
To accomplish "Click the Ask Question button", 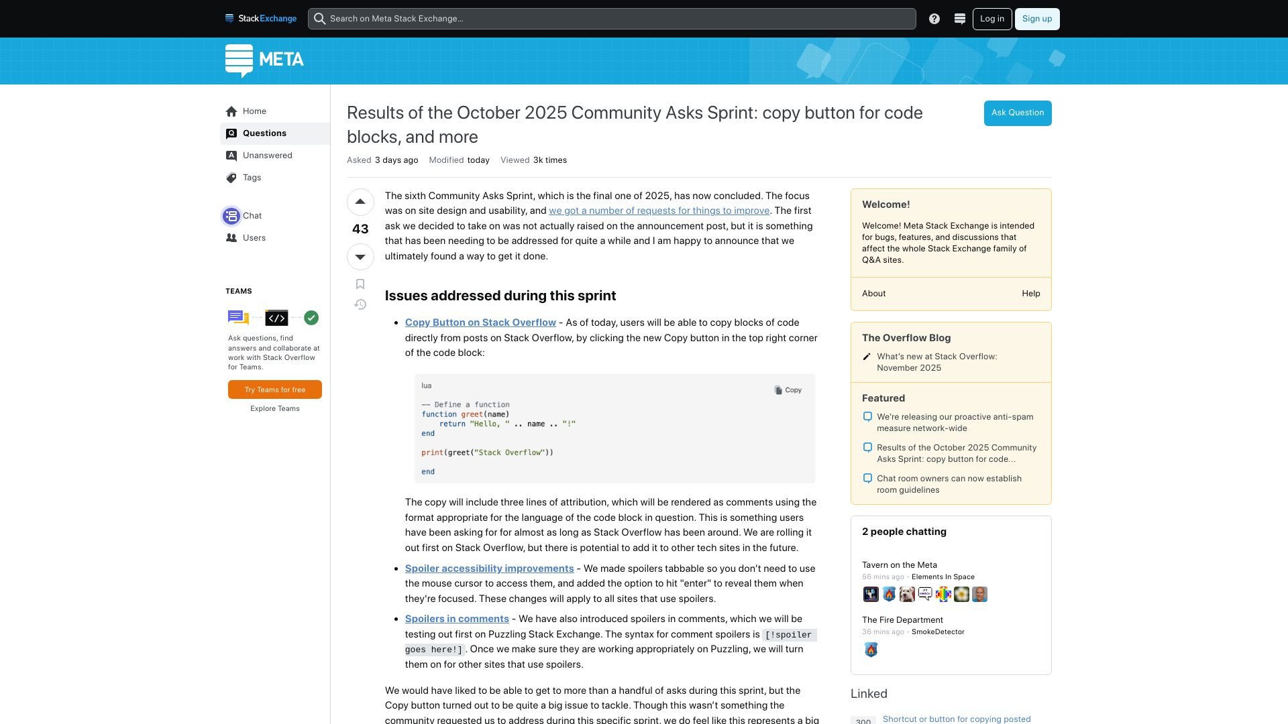I will (1018, 113).
